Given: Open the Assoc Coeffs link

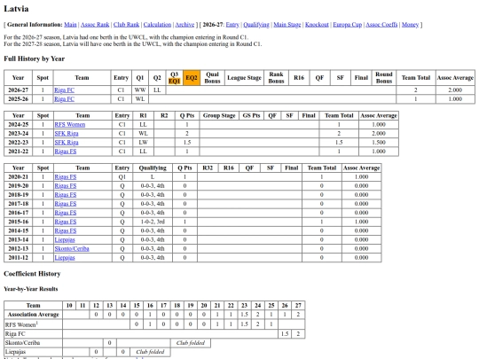Looking at the screenshot, I should pyautogui.click(x=381, y=25).
